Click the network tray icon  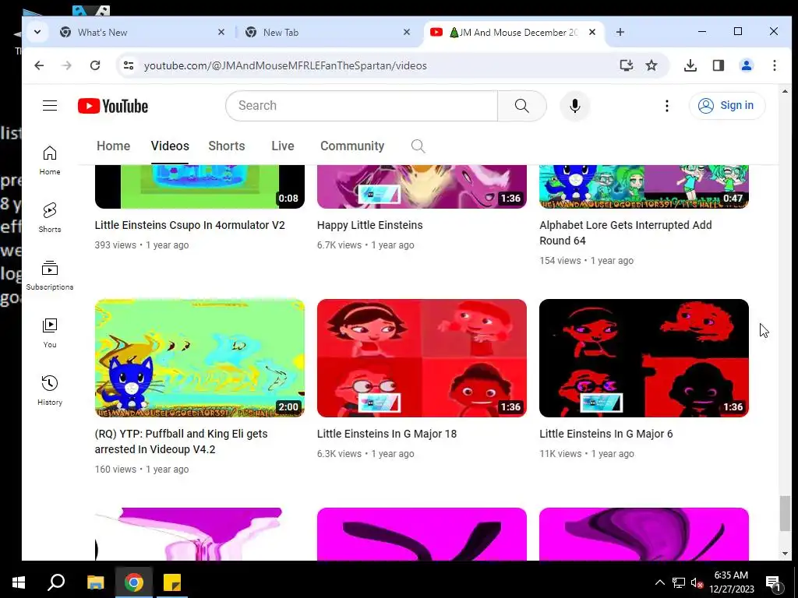[679, 582]
